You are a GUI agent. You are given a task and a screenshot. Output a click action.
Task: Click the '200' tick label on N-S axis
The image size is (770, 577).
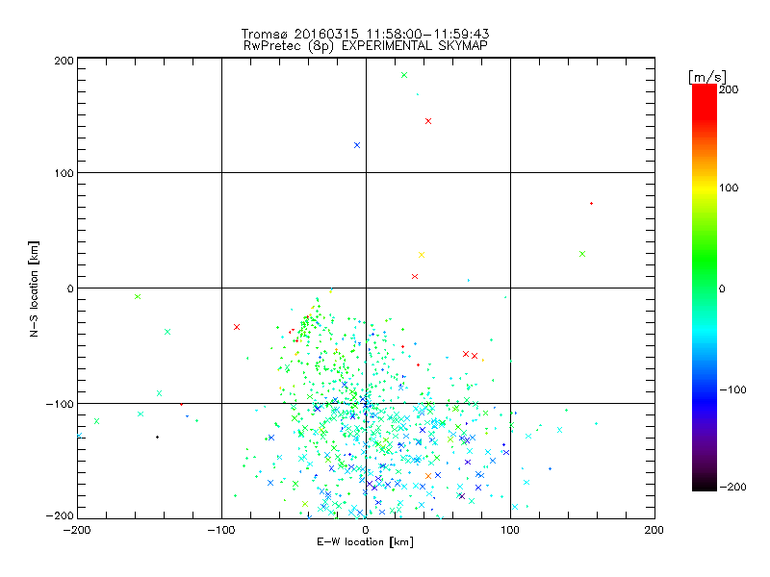(x=64, y=62)
